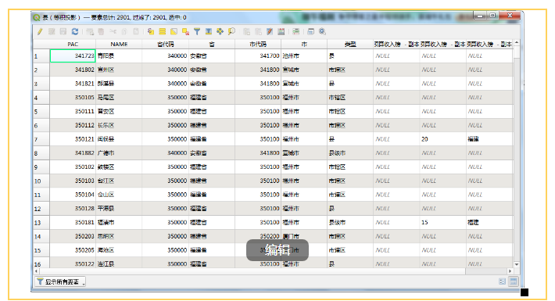Switch to table view at bottom right
Image resolution: width=555 pixels, height=301 pixels.
(x=514, y=281)
